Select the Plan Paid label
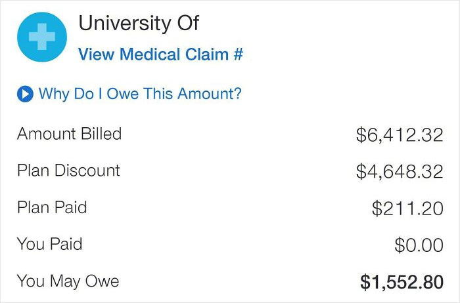460x303 pixels. (x=52, y=208)
